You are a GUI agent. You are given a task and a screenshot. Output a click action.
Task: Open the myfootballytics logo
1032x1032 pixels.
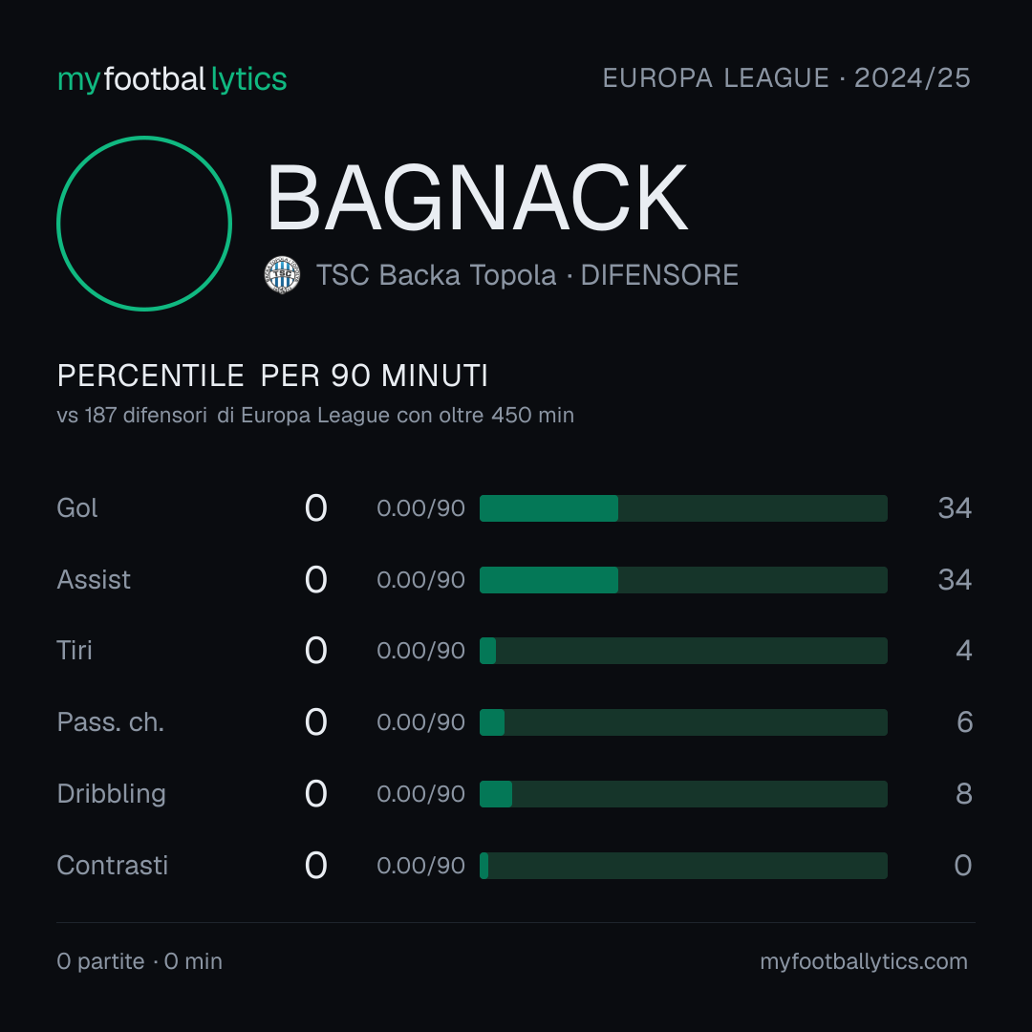172,79
